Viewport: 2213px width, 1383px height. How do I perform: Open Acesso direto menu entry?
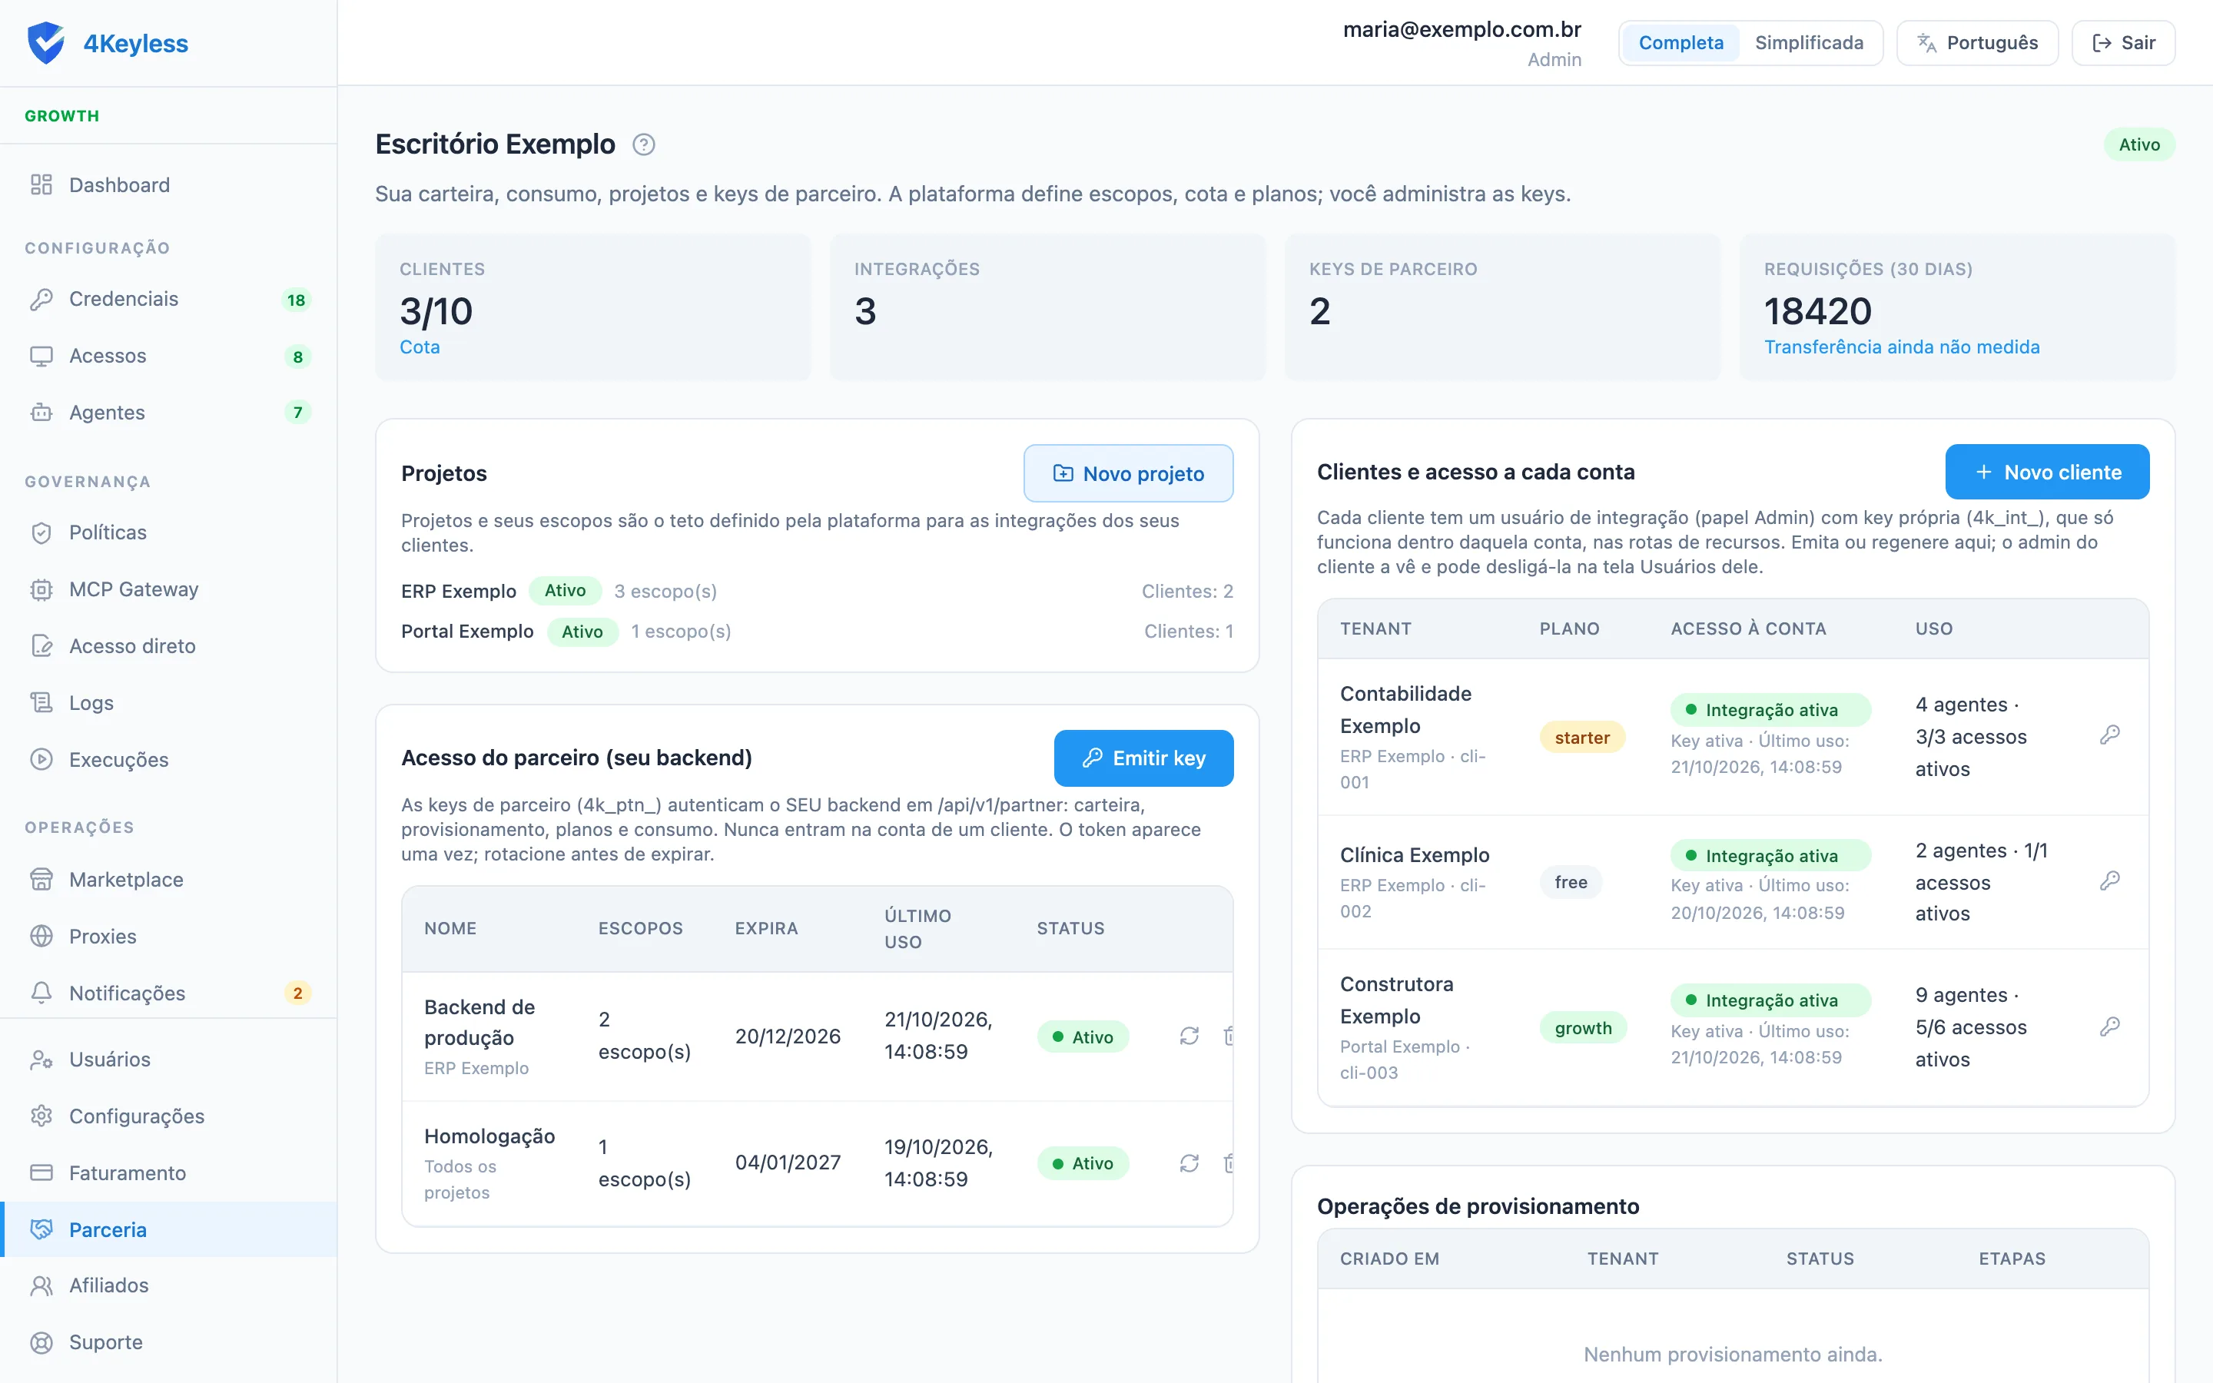[168, 645]
